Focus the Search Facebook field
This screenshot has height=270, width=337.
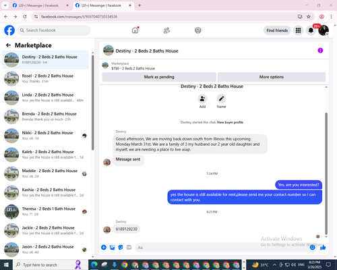tap(54, 30)
